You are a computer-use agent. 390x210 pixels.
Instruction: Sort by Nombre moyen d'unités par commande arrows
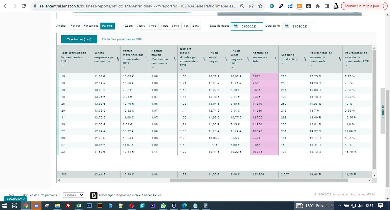click(175, 59)
